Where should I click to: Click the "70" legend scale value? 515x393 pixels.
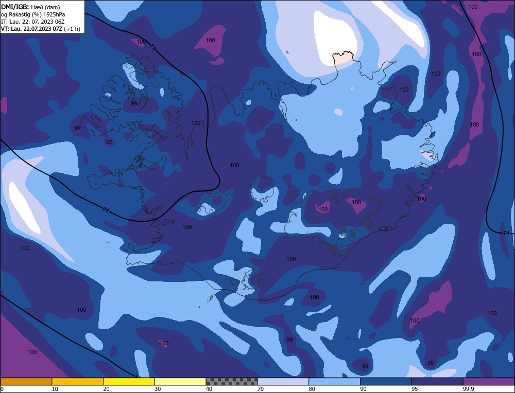tap(261, 389)
